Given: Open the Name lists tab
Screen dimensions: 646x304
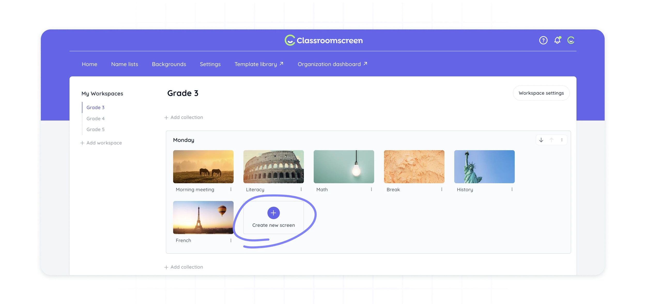Looking at the screenshot, I should point(125,64).
